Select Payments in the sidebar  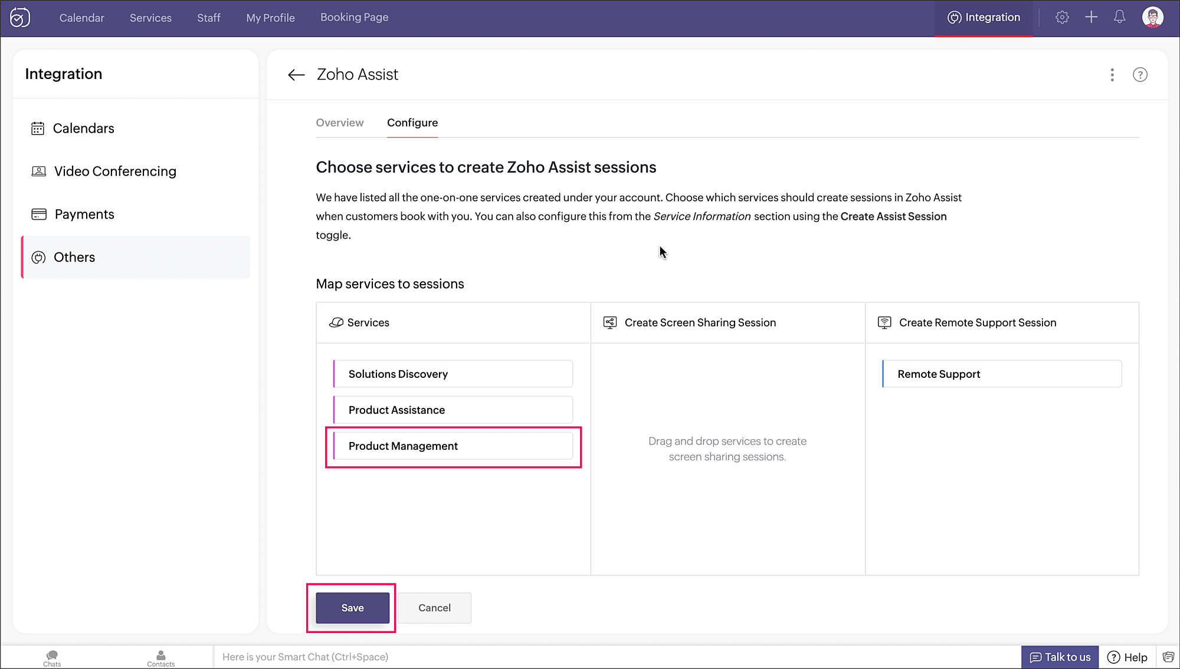pos(136,215)
